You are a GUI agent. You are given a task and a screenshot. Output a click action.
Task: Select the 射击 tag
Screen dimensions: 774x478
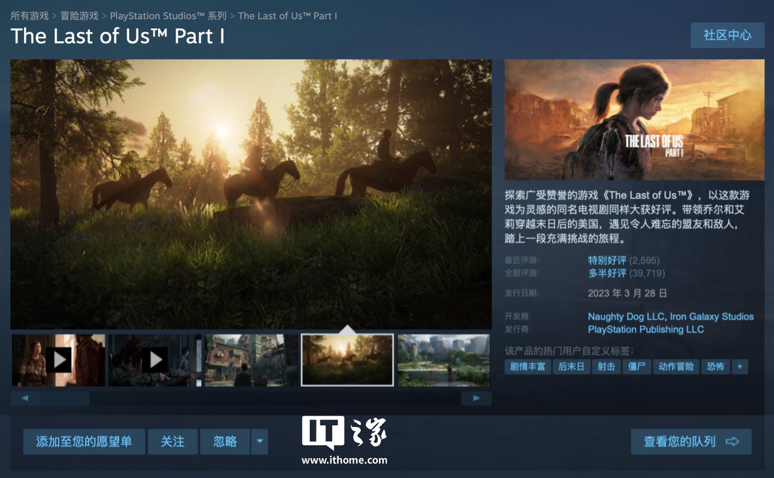[606, 366]
